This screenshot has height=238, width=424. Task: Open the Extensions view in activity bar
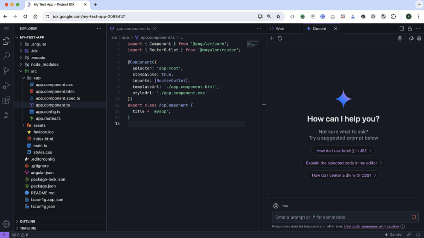pyautogui.click(x=6, y=100)
